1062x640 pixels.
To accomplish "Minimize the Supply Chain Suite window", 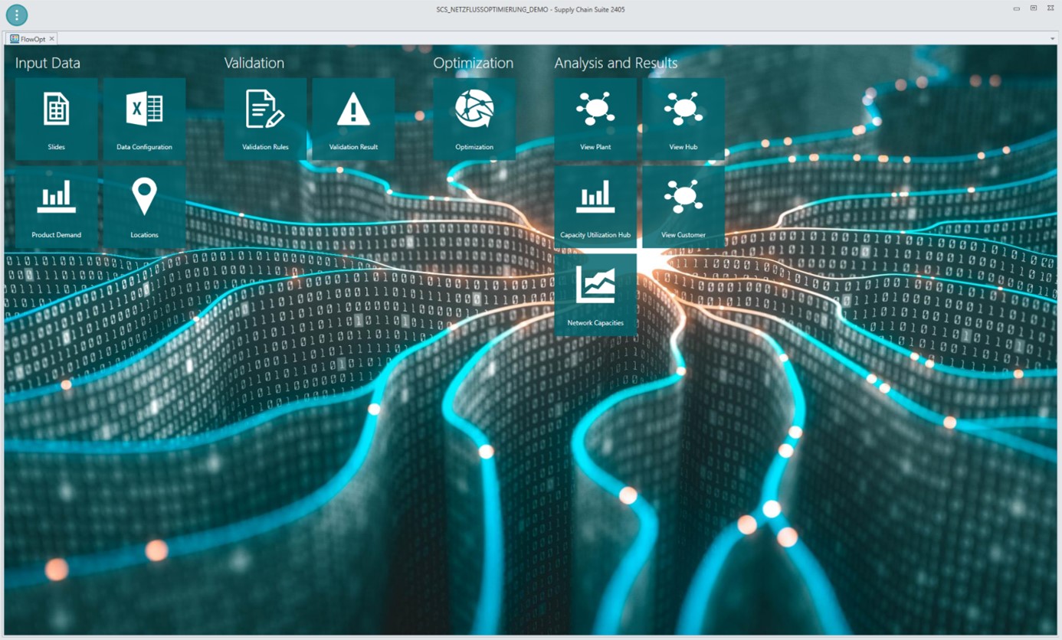I will tap(1016, 8).
